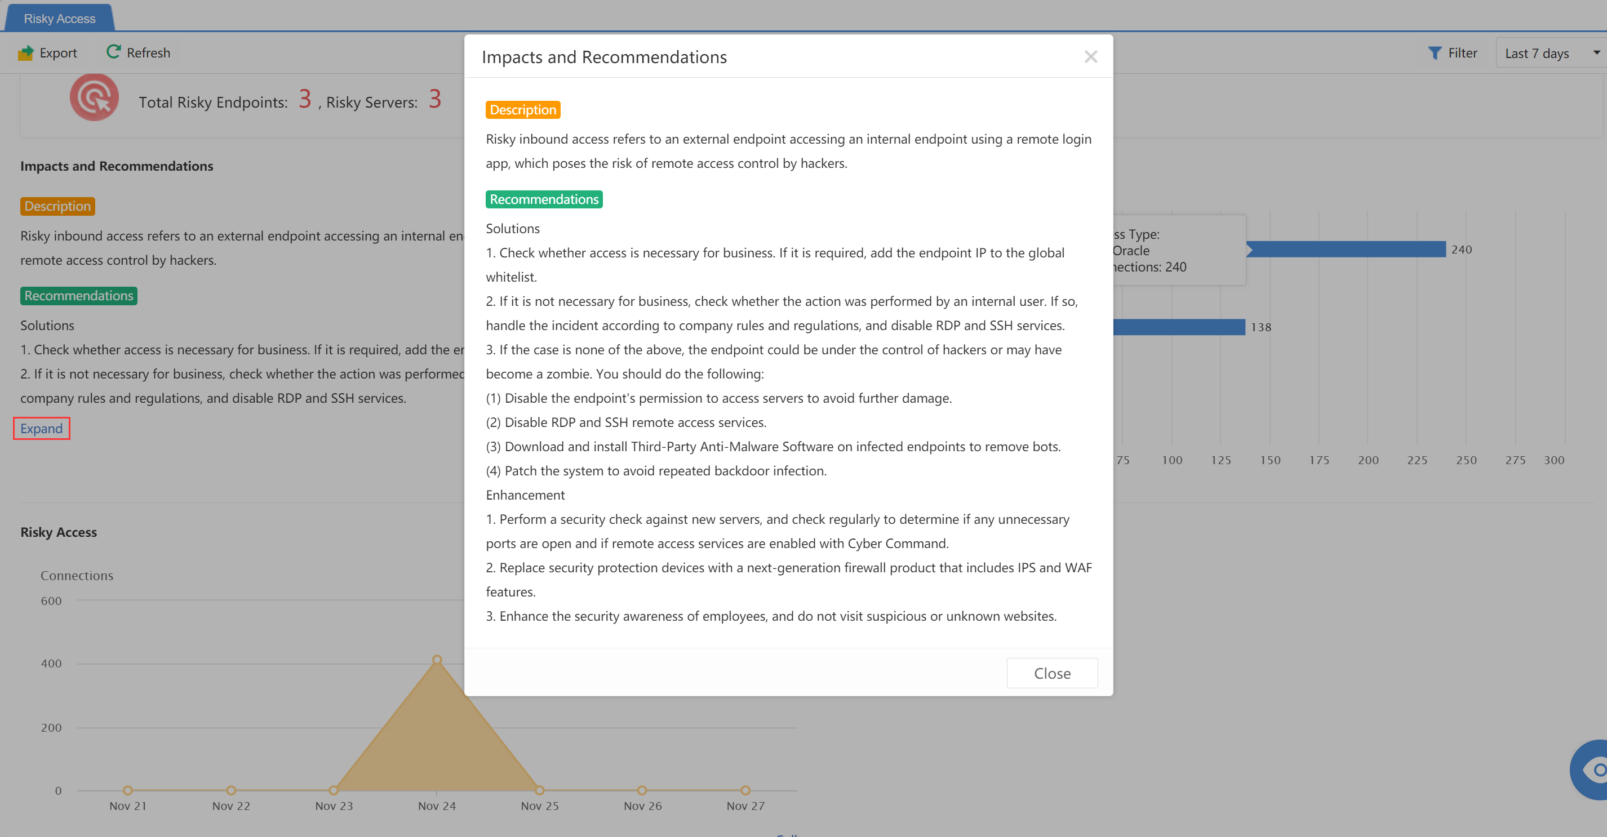This screenshot has height=837, width=1607.
Task: Click the Nov 24 peak data point
Action: click(437, 660)
